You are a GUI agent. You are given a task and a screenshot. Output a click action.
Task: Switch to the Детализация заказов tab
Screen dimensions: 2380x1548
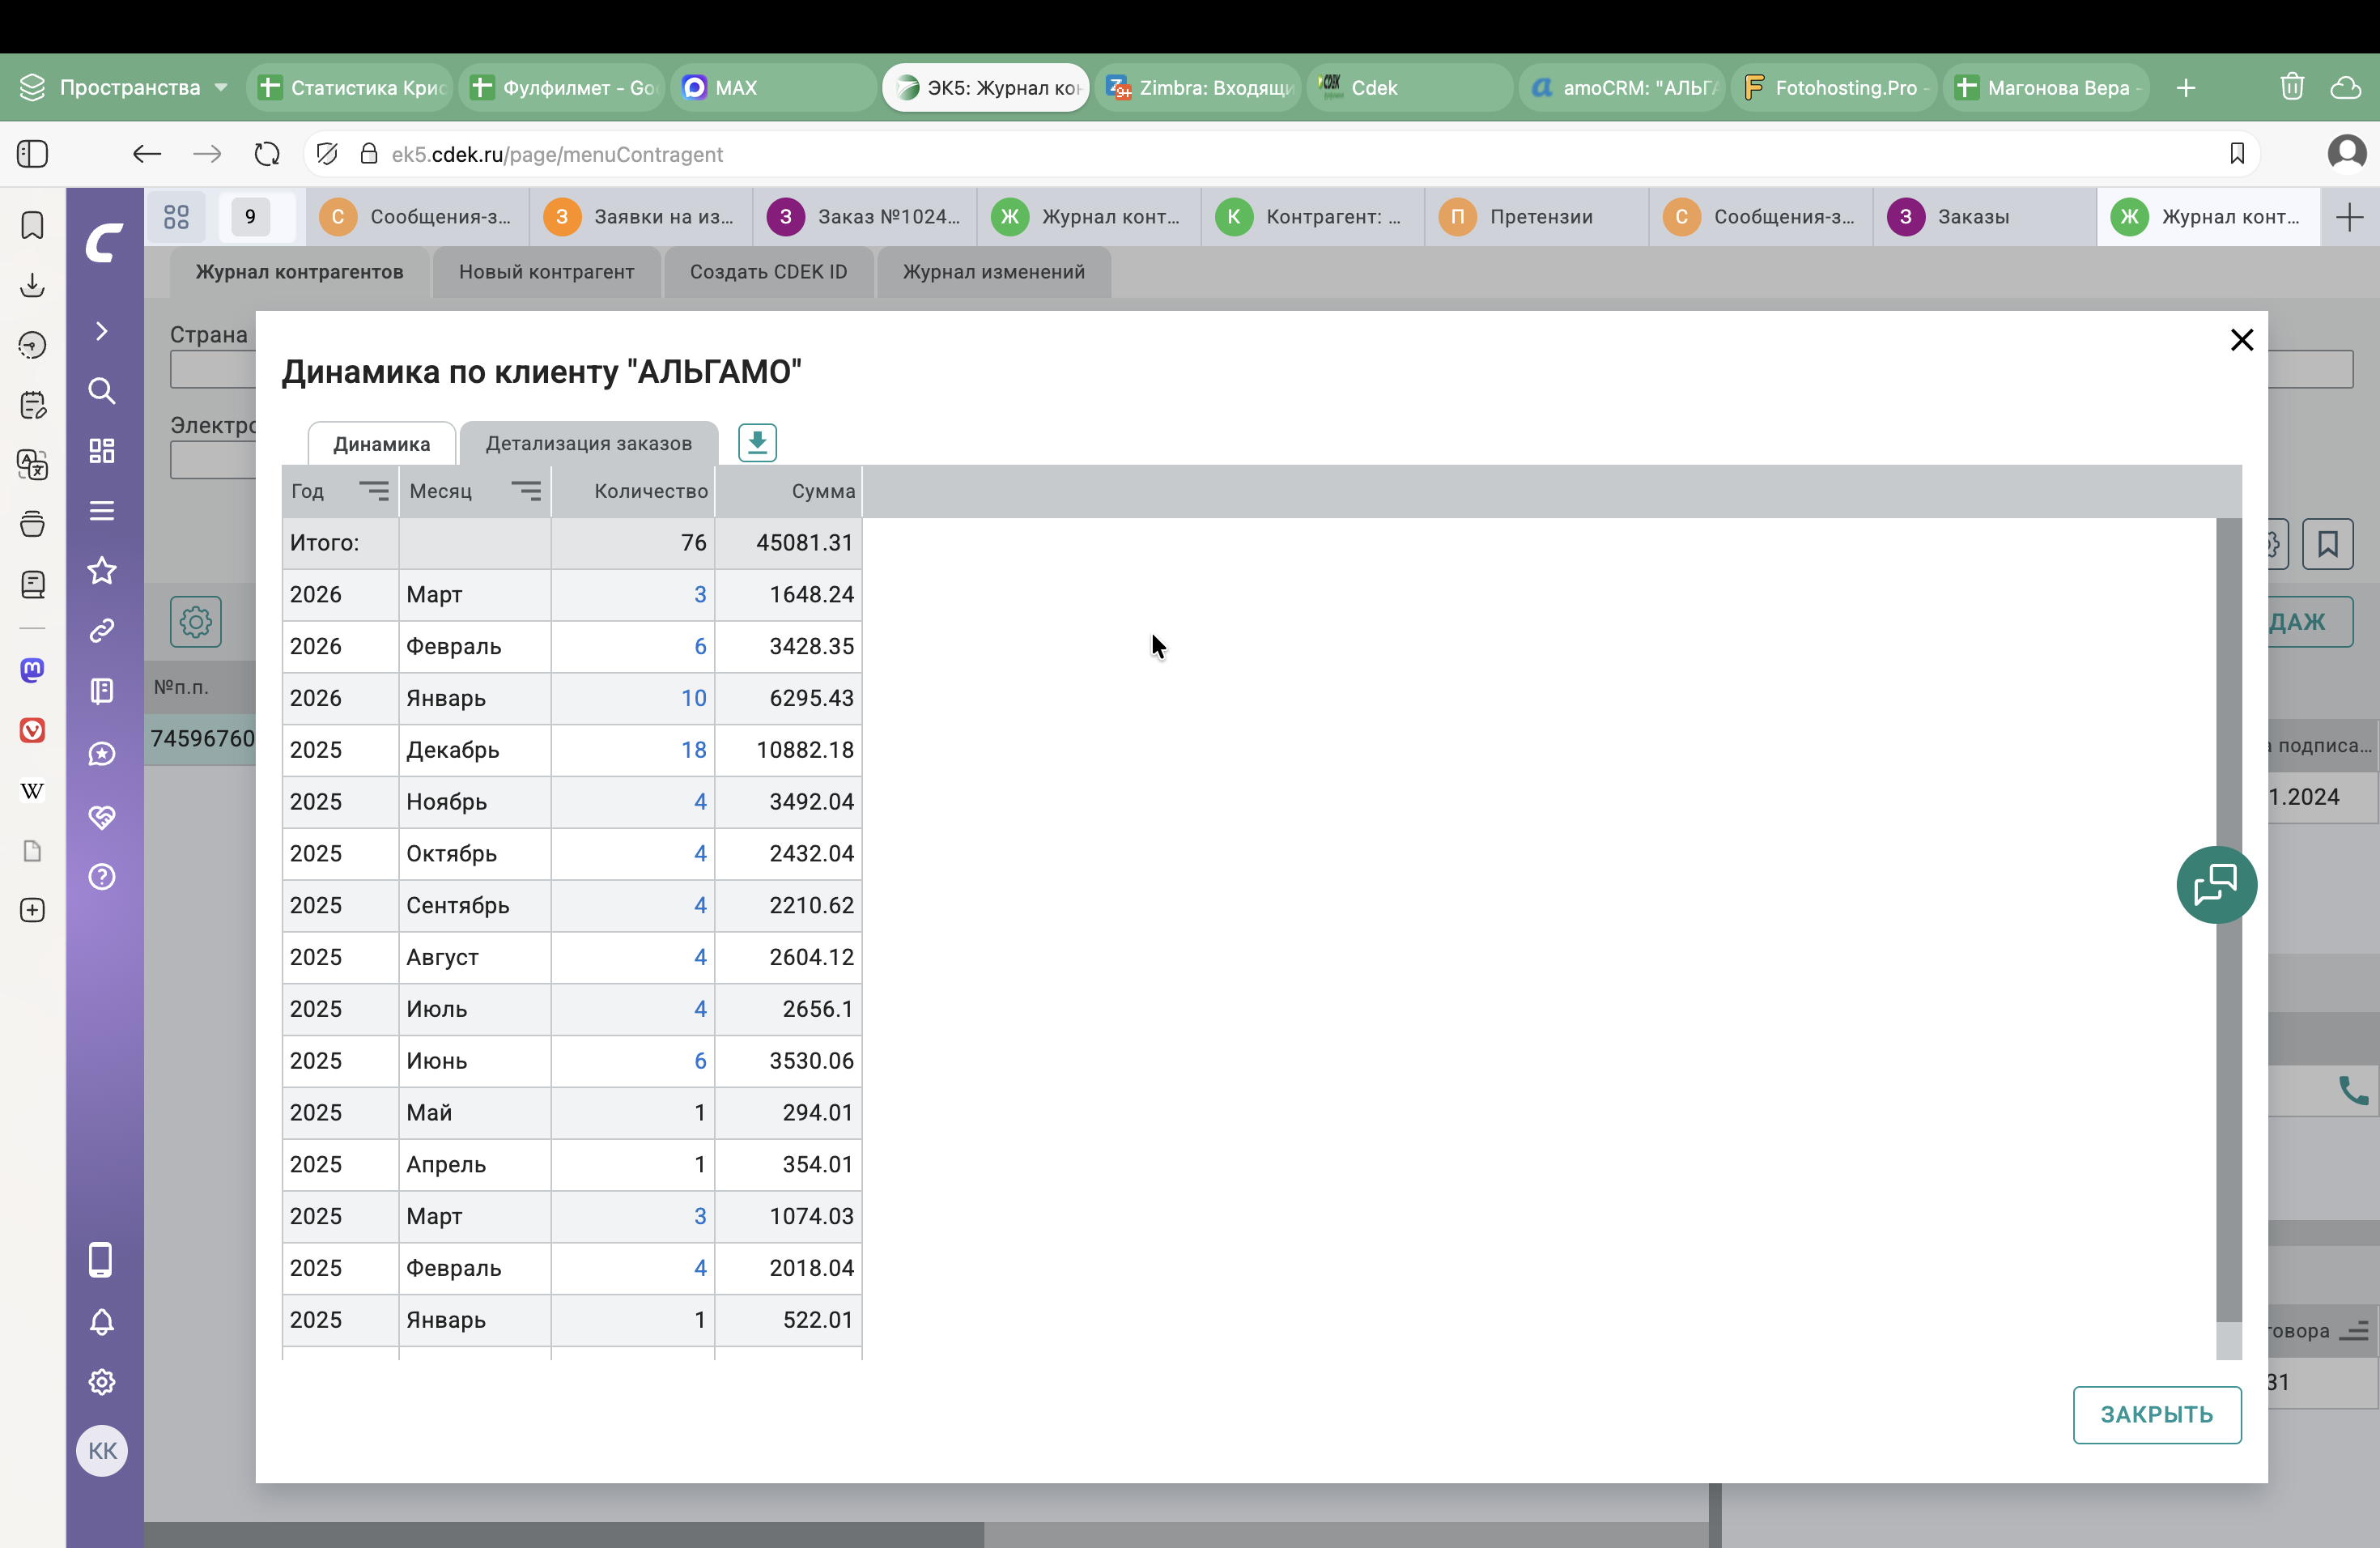pyautogui.click(x=588, y=443)
